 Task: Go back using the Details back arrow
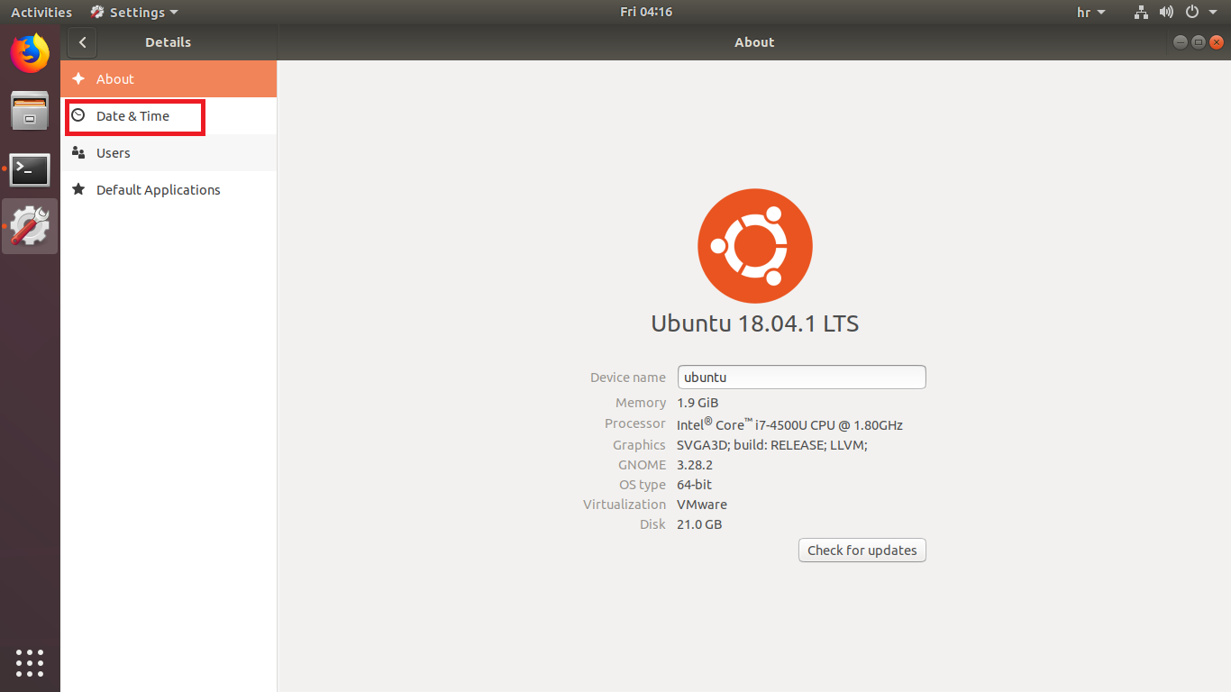[x=82, y=42]
